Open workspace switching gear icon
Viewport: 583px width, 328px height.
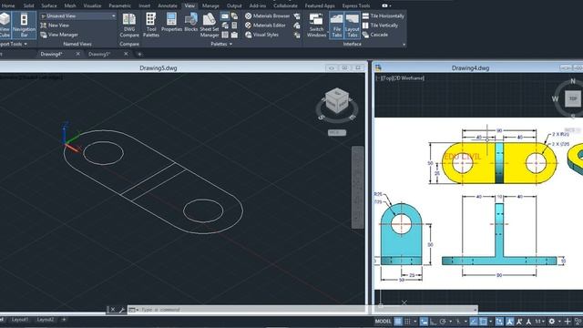tap(552, 322)
